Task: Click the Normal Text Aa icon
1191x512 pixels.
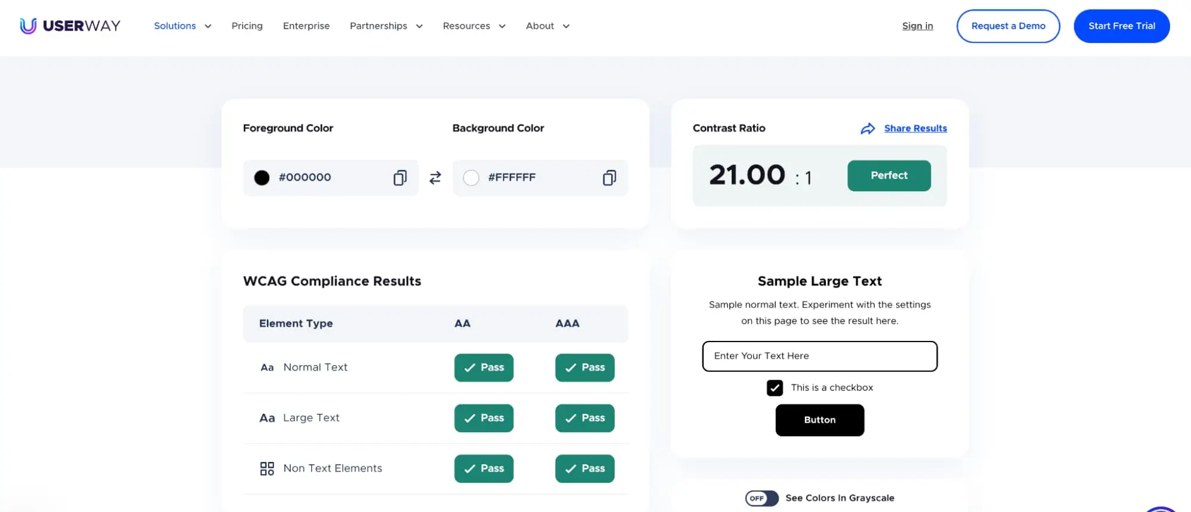Action: (267, 368)
